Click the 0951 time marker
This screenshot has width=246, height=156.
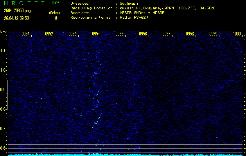click(26, 34)
